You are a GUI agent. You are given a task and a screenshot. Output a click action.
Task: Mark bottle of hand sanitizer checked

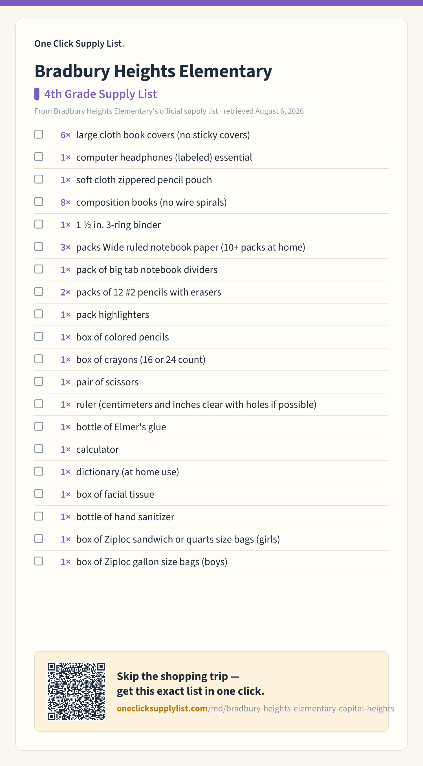pyautogui.click(x=39, y=516)
